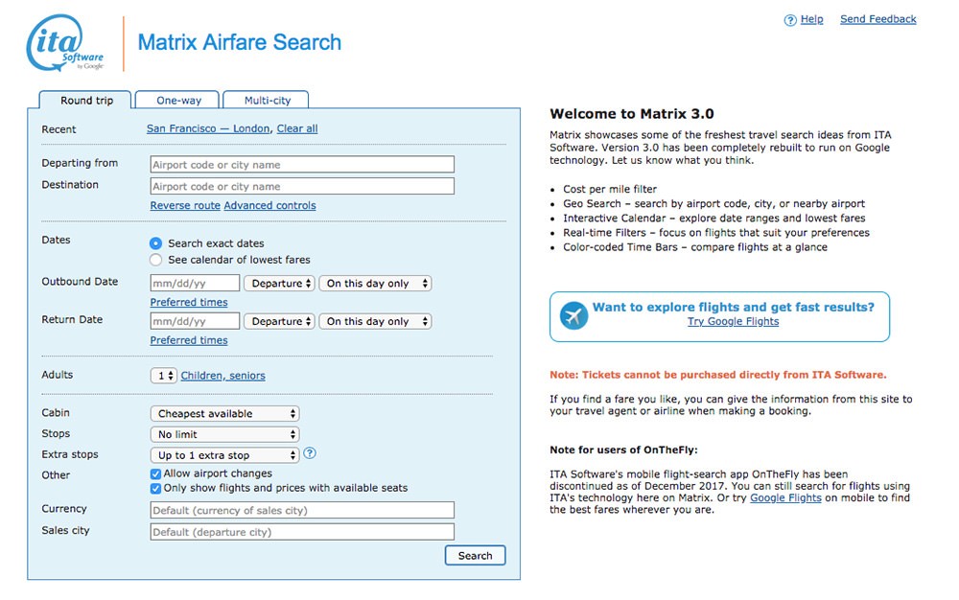Click 'Cost per mile filter' bullet text
Viewport: 959px width, 600px height.
pyautogui.click(x=610, y=189)
